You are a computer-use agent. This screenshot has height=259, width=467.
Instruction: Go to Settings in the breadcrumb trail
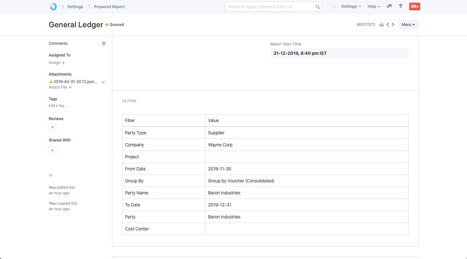pos(75,6)
